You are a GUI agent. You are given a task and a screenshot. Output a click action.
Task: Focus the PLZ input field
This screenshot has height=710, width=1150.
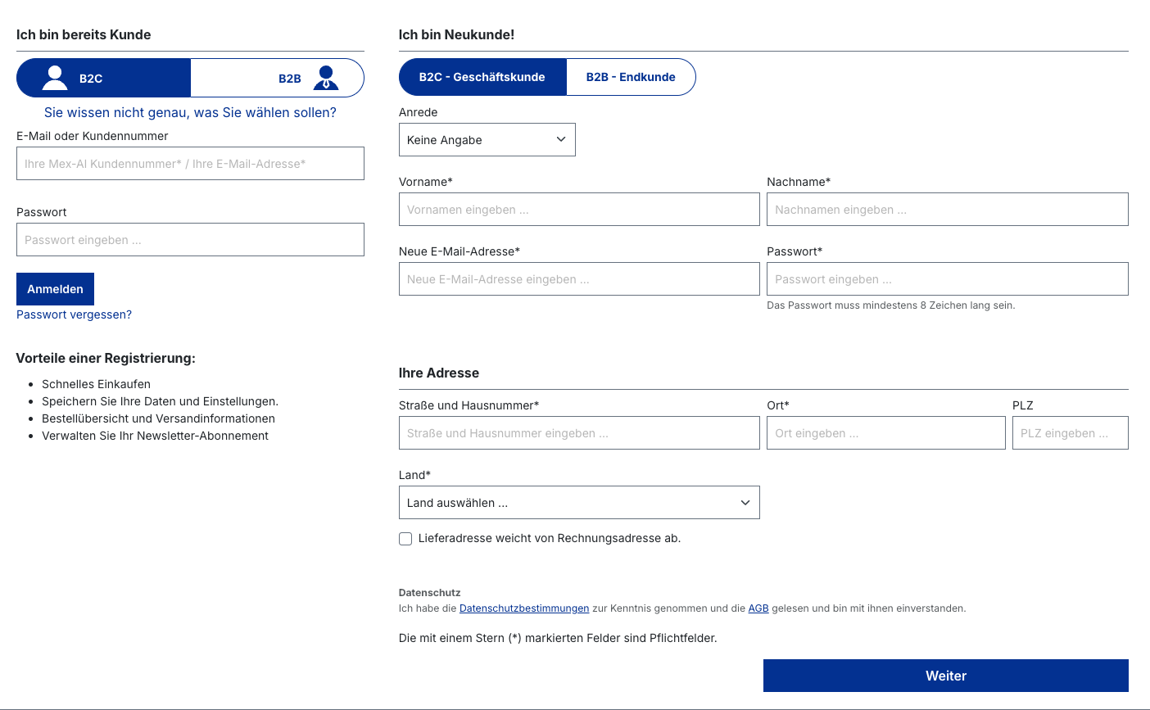coord(1071,433)
